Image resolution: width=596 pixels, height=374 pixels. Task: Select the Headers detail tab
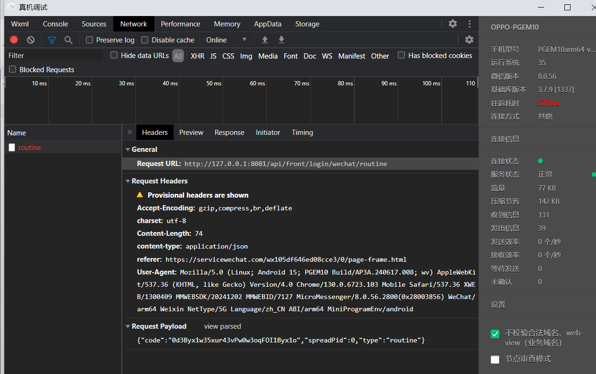click(155, 133)
